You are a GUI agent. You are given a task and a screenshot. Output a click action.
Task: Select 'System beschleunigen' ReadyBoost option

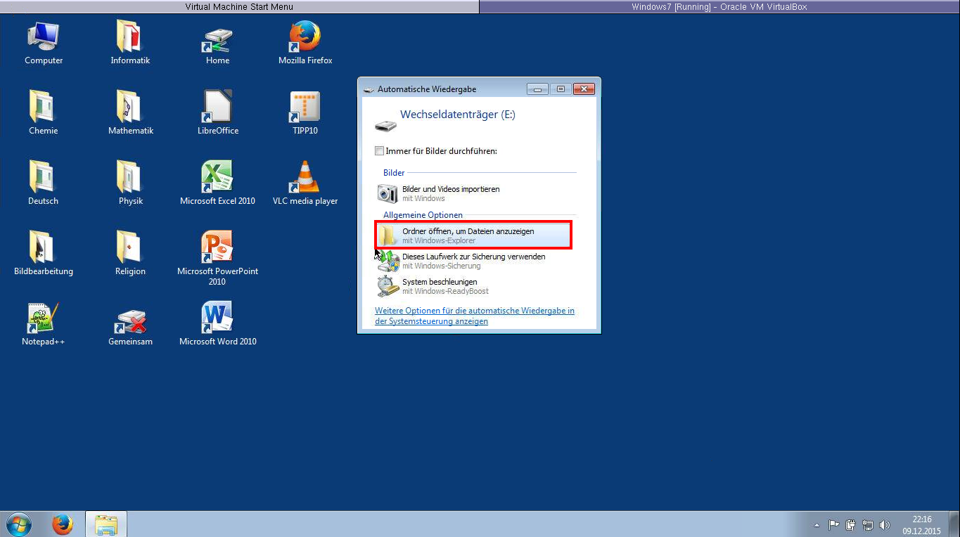tap(444, 286)
